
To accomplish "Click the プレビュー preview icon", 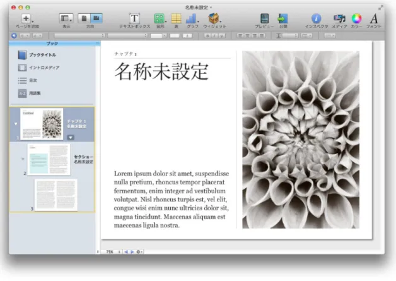I will [264, 18].
